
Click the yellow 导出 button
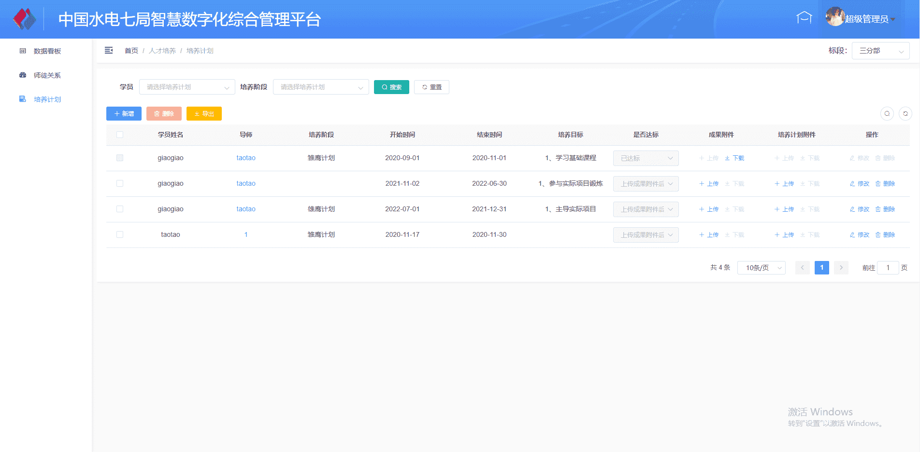(204, 113)
